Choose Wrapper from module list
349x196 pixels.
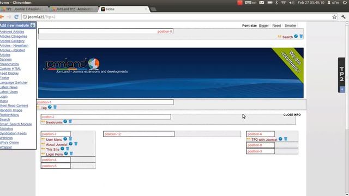6,147
